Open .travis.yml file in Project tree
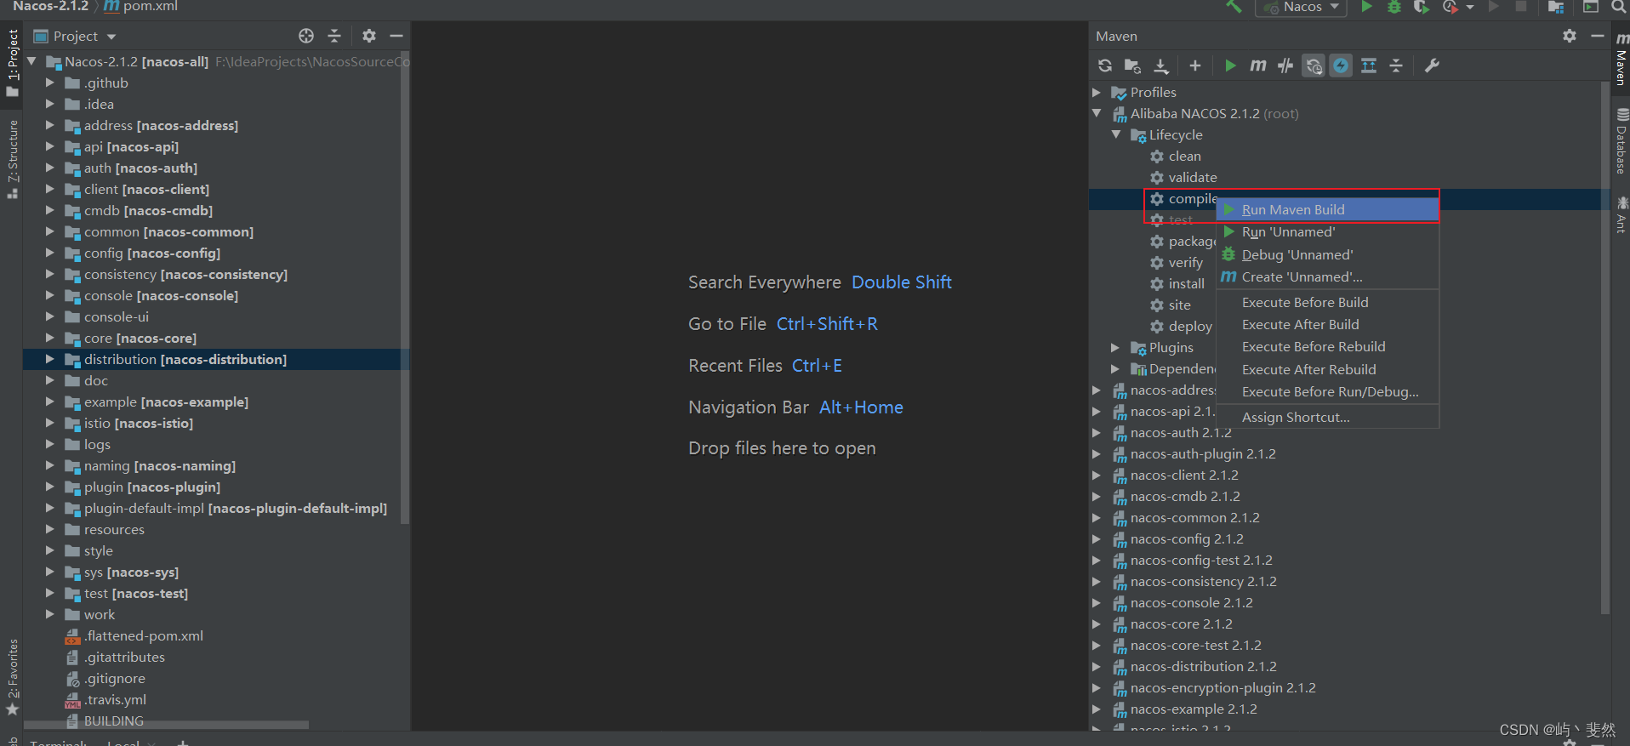Image resolution: width=1630 pixels, height=746 pixels. 105,699
